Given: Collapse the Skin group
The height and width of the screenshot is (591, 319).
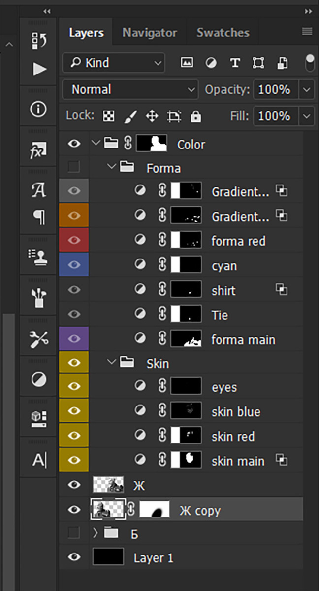Looking at the screenshot, I should point(112,363).
